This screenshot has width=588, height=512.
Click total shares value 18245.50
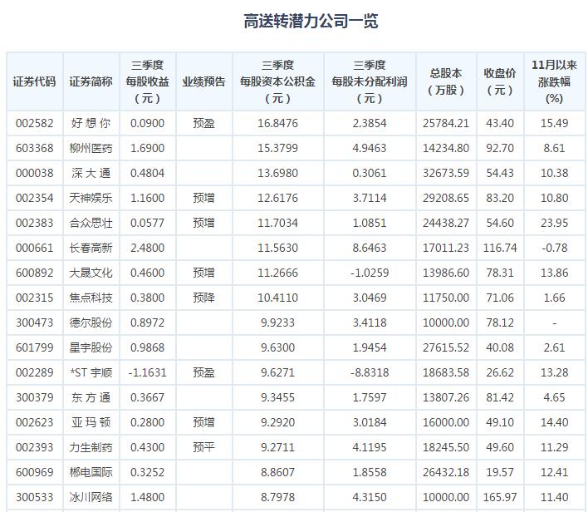click(446, 447)
